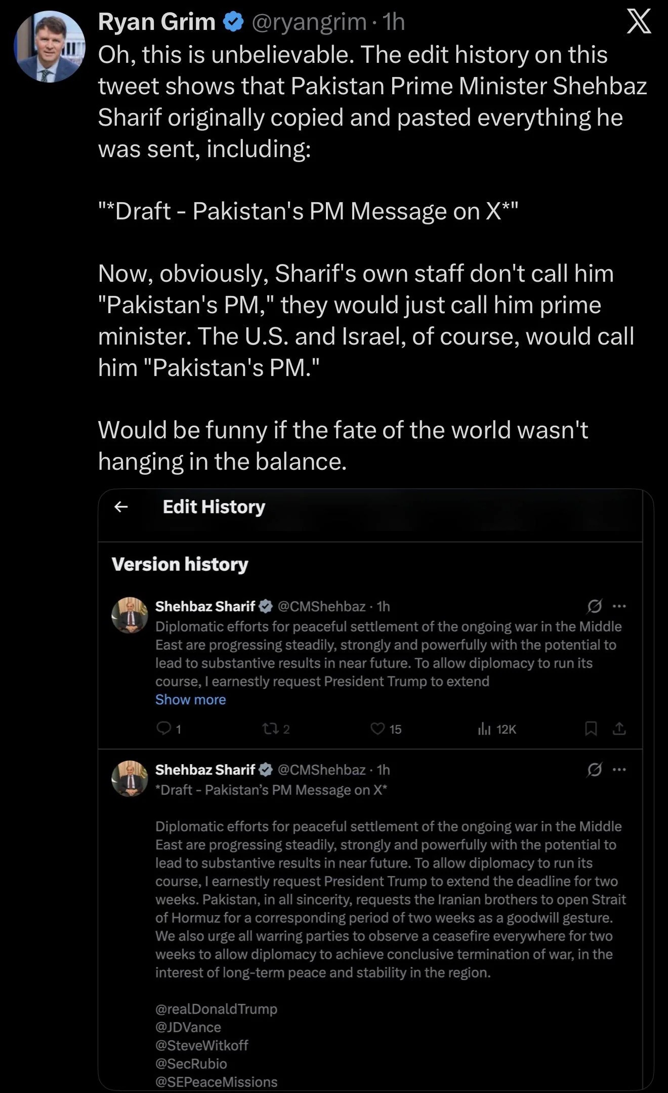
Task: Click Grok icon on draft version tweet
Action: 595,770
